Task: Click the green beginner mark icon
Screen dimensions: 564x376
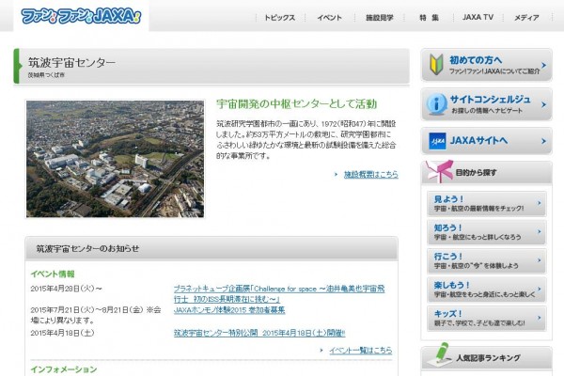Action: (x=436, y=65)
